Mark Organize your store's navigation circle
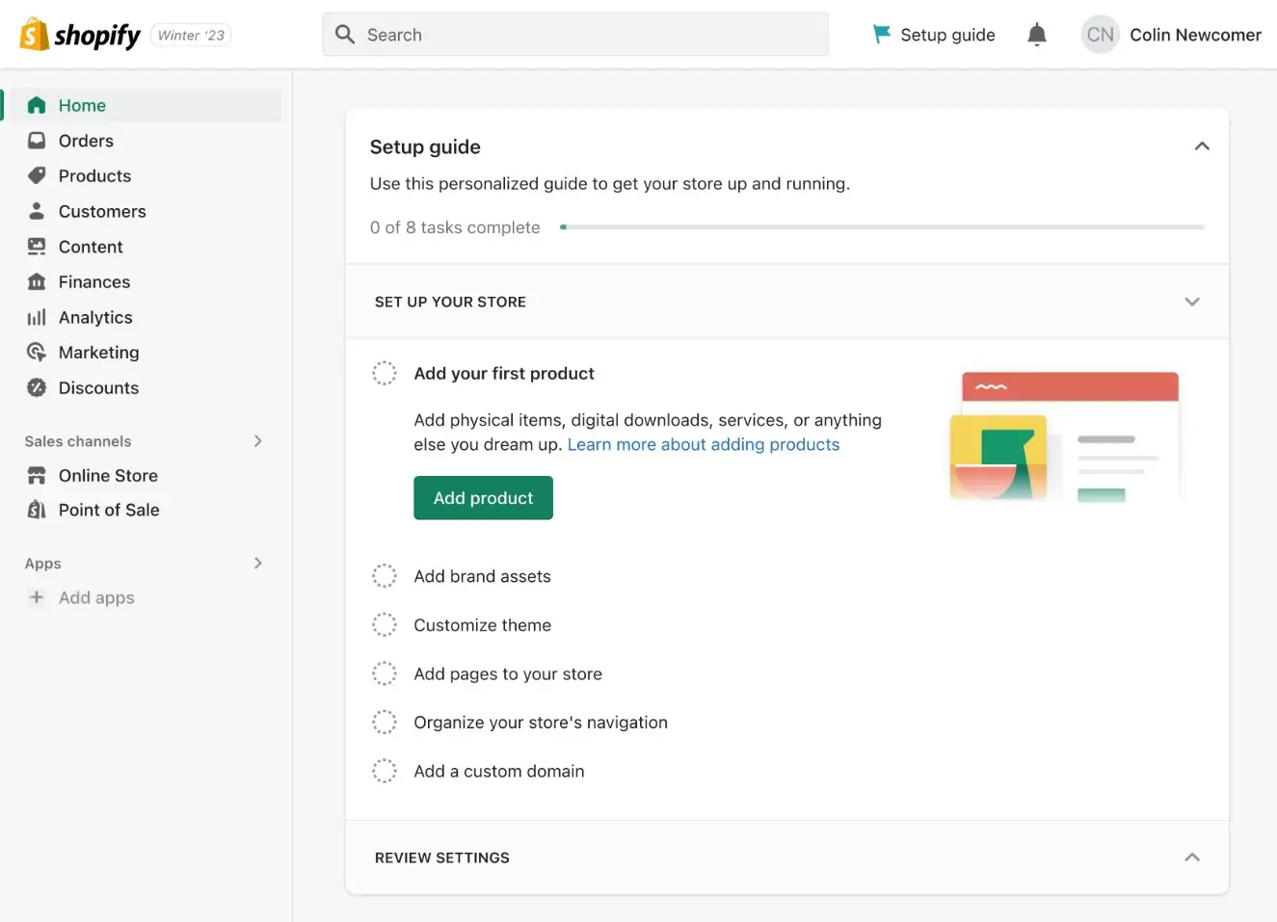Image resolution: width=1277 pixels, height=922 pixels. pyautogui.click(x=385, y=722)
